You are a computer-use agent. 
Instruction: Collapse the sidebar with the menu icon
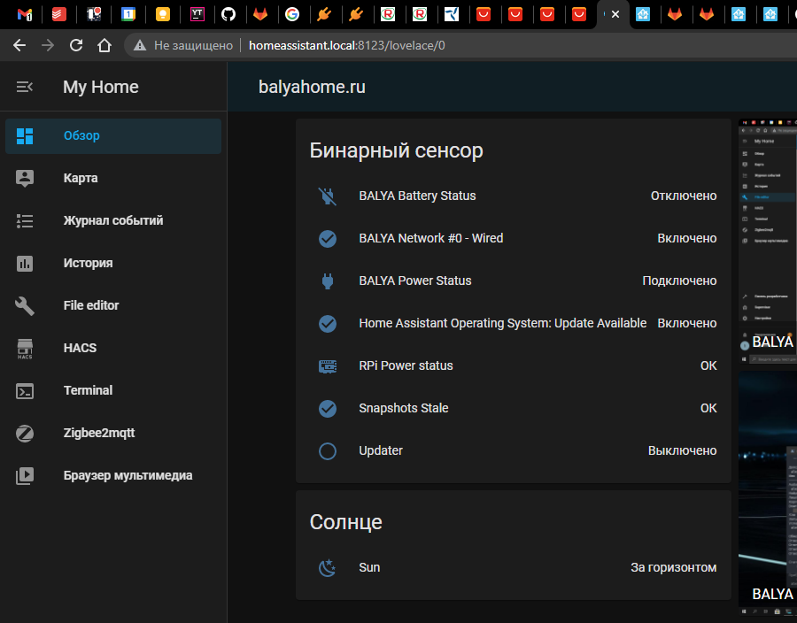[x=25, y=87]
